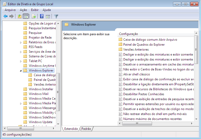Select Permitir apenas extensões por usuário setting
Viewport: 201px width, 139px height.
click(156, 104)
